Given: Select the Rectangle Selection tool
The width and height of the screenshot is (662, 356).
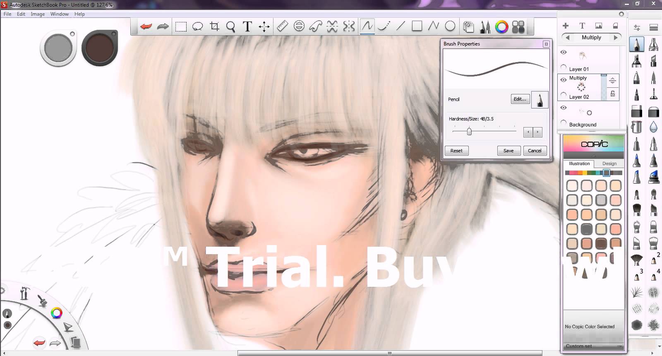Looking at the screenshot, I should [x=181, y=27].
